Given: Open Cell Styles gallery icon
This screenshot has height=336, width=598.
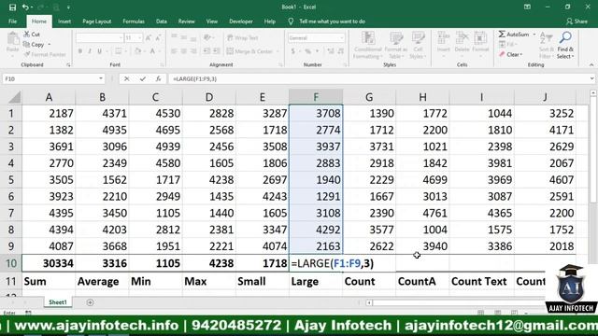Looking at the screenshot, I should click(418, 38).
